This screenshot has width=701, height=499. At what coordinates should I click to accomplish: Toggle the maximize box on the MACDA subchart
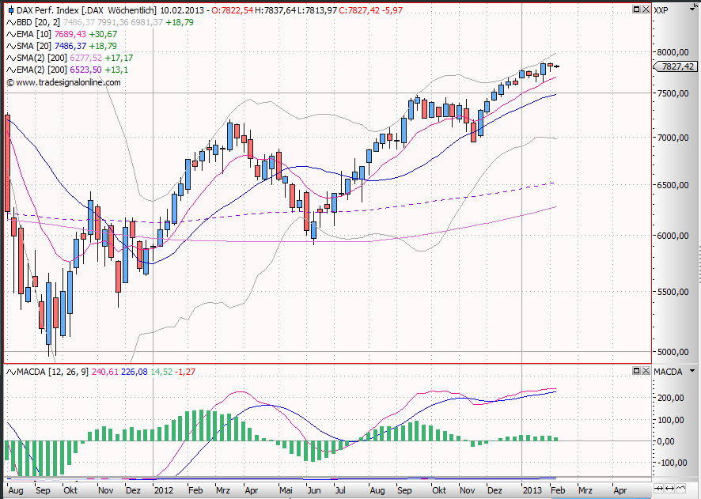coord(637,370)
